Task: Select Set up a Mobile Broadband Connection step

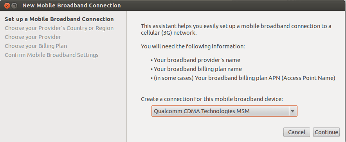Action: tap(59, 19)
